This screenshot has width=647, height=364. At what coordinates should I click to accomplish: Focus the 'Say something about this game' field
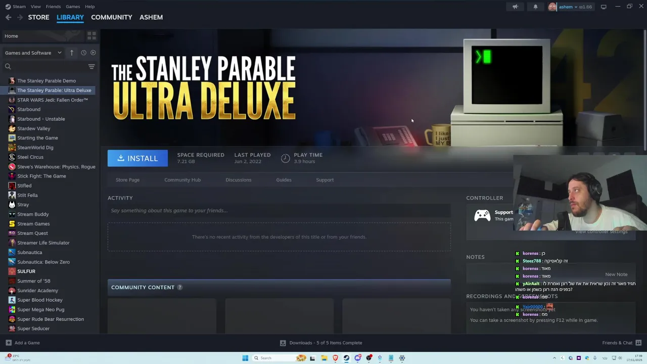279,211
